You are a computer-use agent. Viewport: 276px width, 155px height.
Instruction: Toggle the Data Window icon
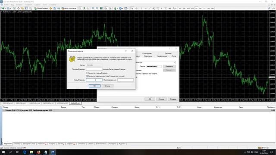tap(18, 8)
